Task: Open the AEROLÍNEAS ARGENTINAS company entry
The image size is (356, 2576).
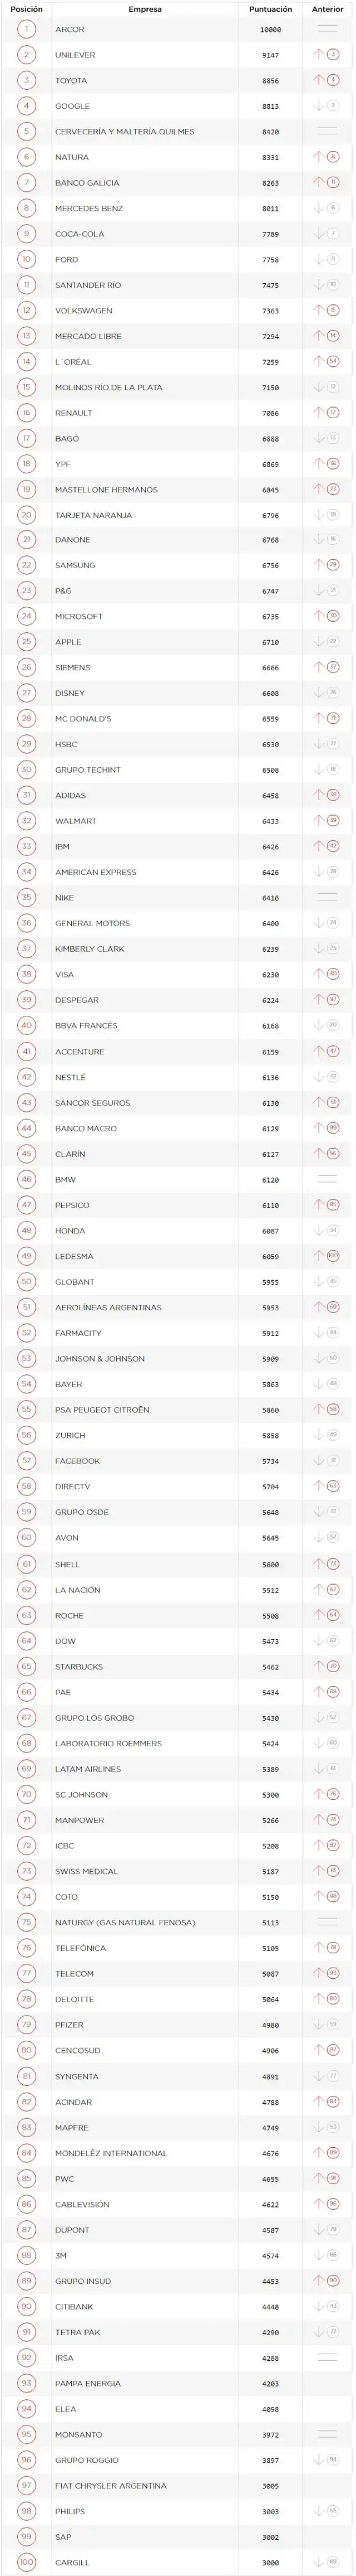Action: pyautogui.click(x=108, y=1307)
